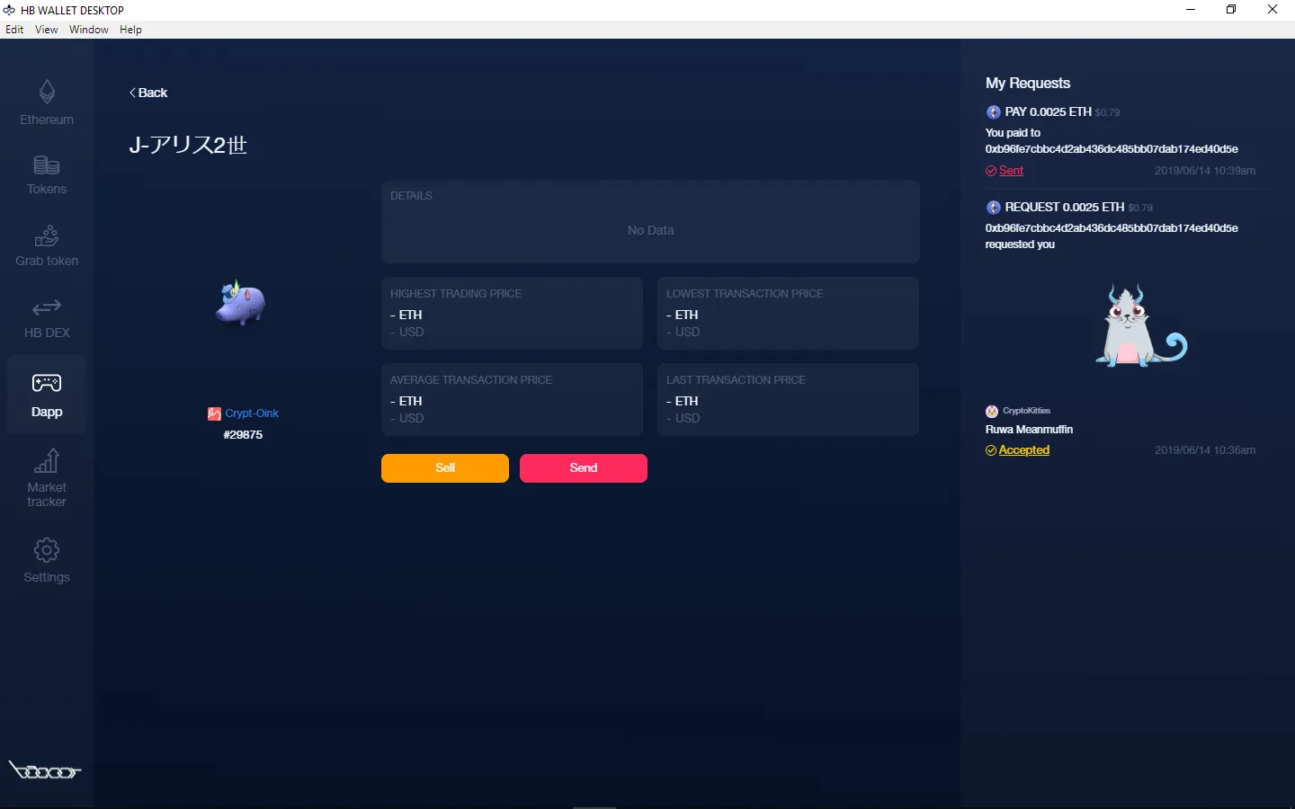Click the HB Wallet logo at bottom left
1295x809 pixels.
pos(45,770)
